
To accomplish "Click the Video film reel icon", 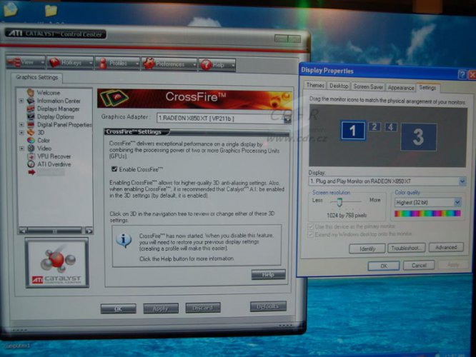I will (x=31, y=149).
